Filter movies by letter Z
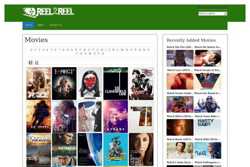The height and width of the screenshot is (167, 250). point(103,53)
